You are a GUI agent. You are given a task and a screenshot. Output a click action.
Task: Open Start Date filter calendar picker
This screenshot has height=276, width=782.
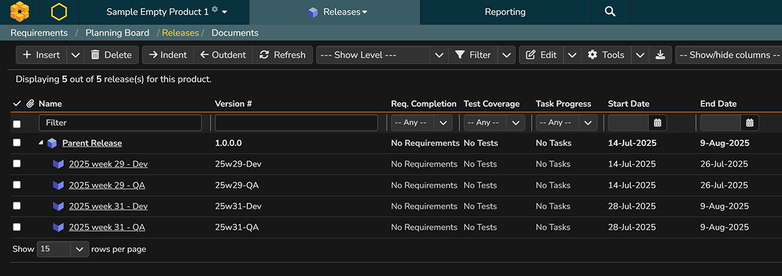pyautogui.click(x=658, y=122)
